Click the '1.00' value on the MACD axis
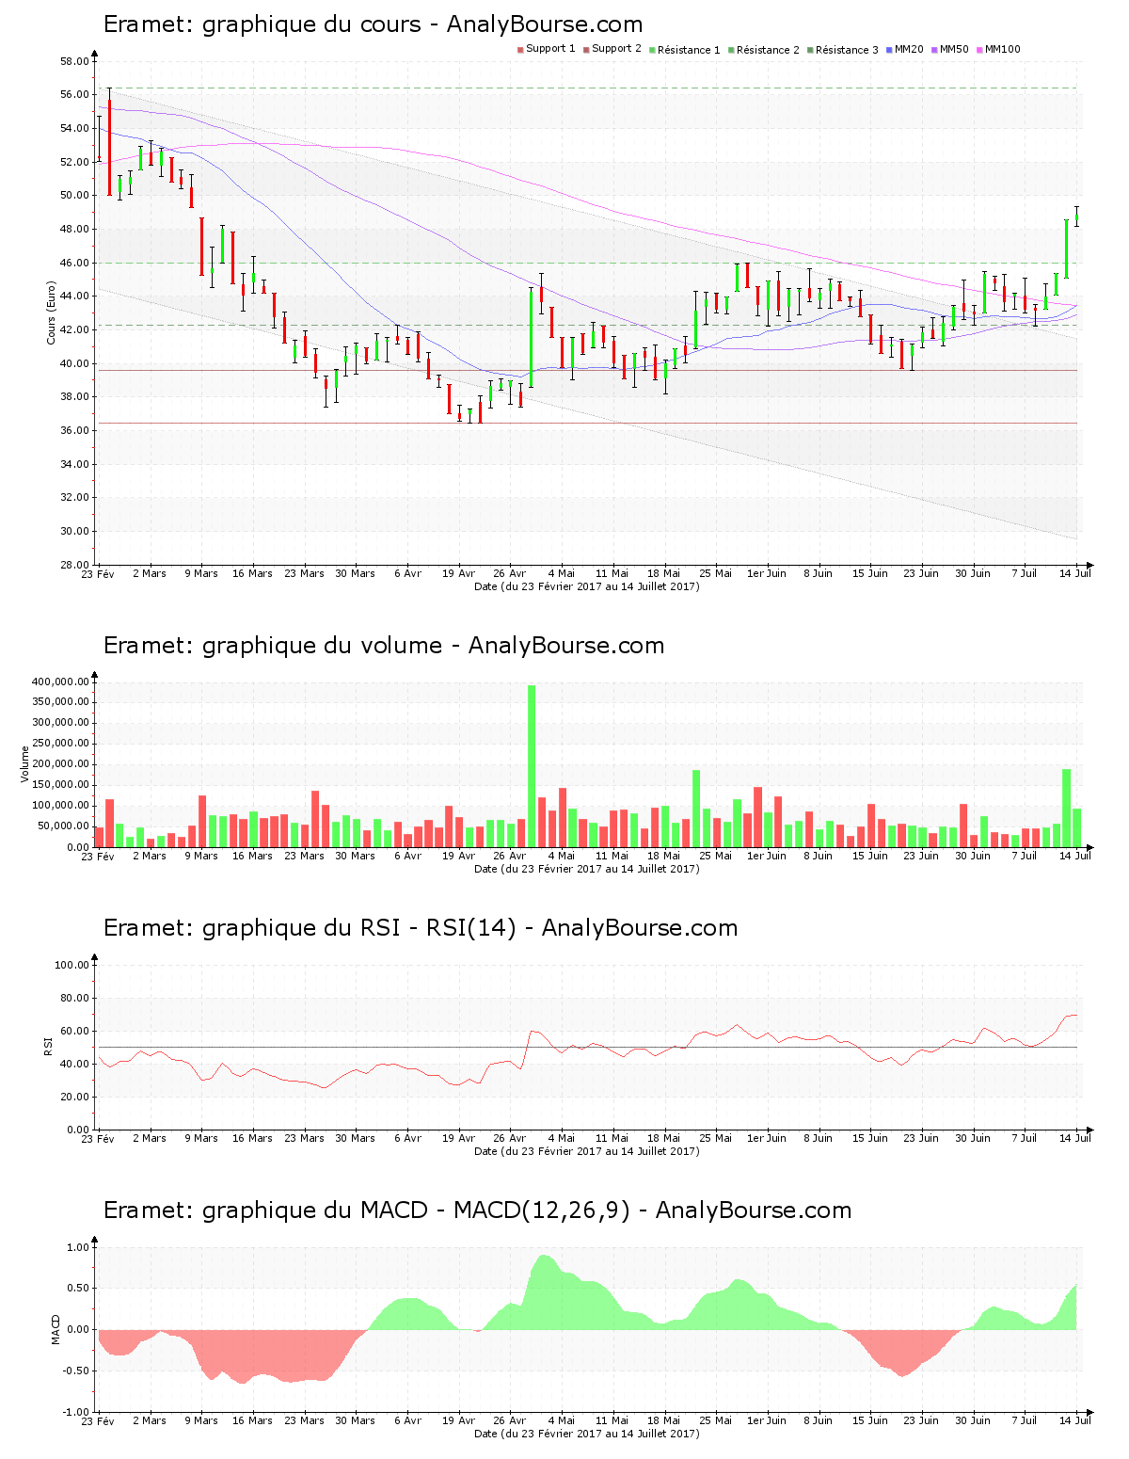 [78, 1247]
